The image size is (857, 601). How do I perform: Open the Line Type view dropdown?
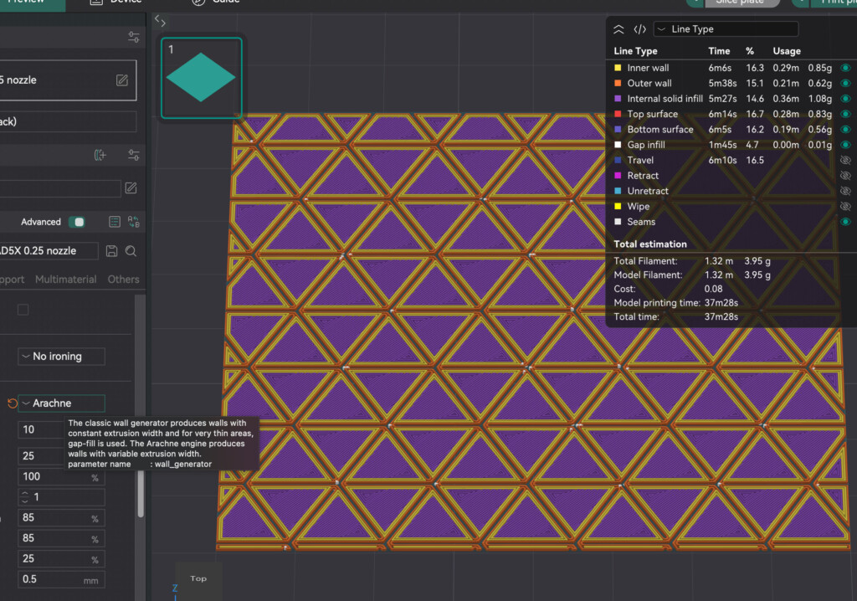tap(725, 29)
